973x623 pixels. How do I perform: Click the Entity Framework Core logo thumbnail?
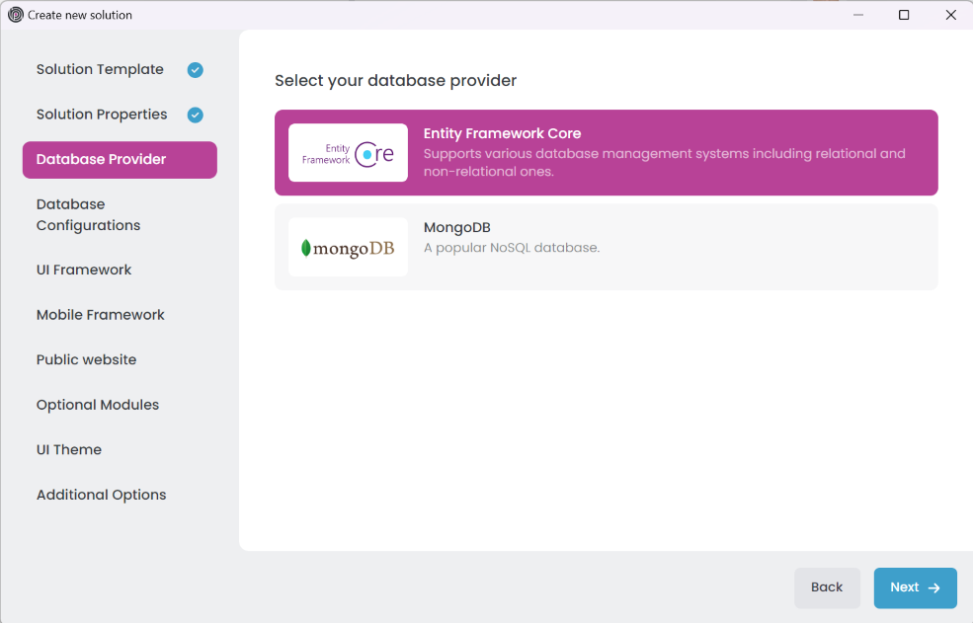(x=348, y=153)
